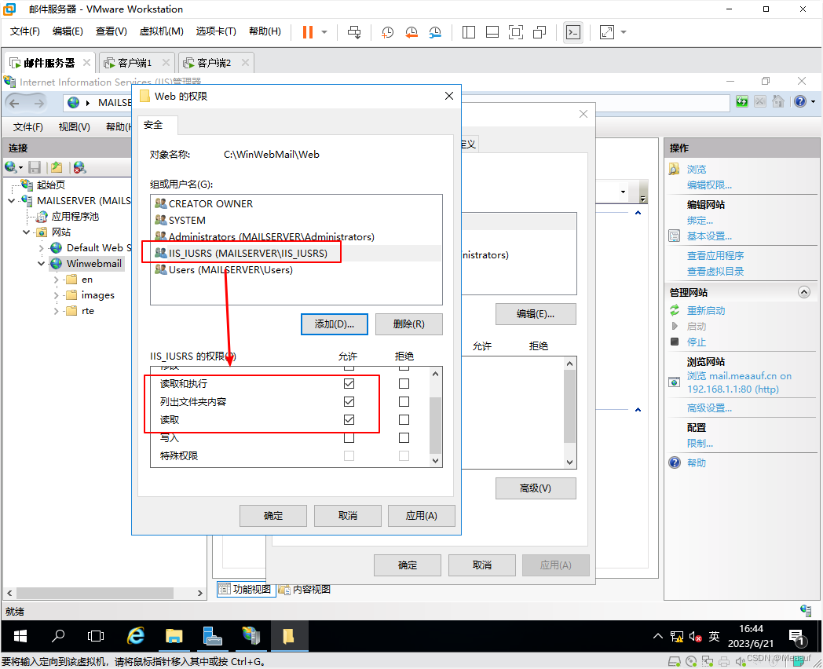This screenshot has width=823, height=669.
Task: Collapse 网站 tree node
Action: tap(26, 232)
